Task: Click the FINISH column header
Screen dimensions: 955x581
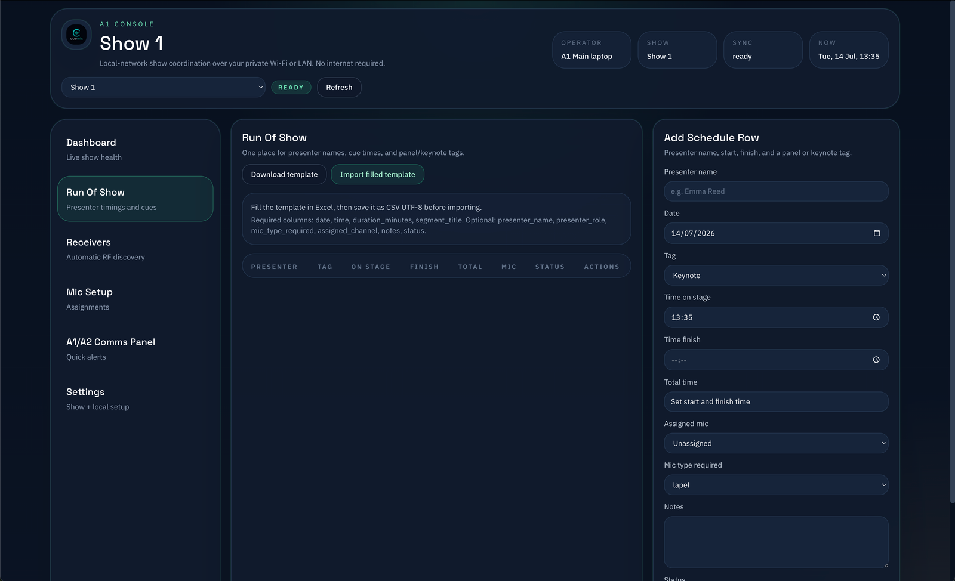Action: tap(424, 267)
